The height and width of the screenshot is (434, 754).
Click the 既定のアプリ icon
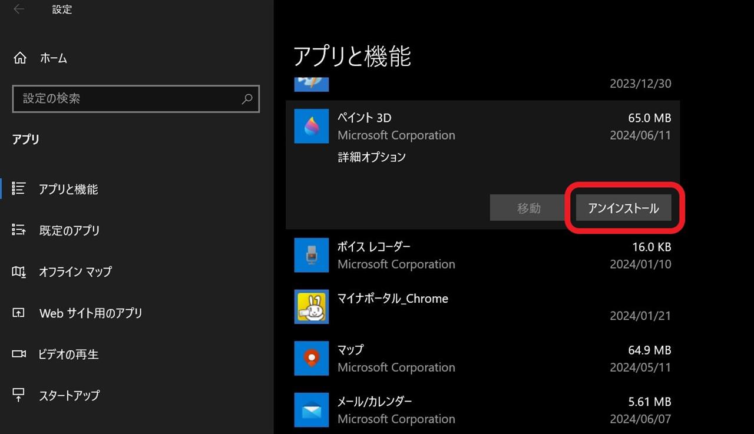click(19, 230)
